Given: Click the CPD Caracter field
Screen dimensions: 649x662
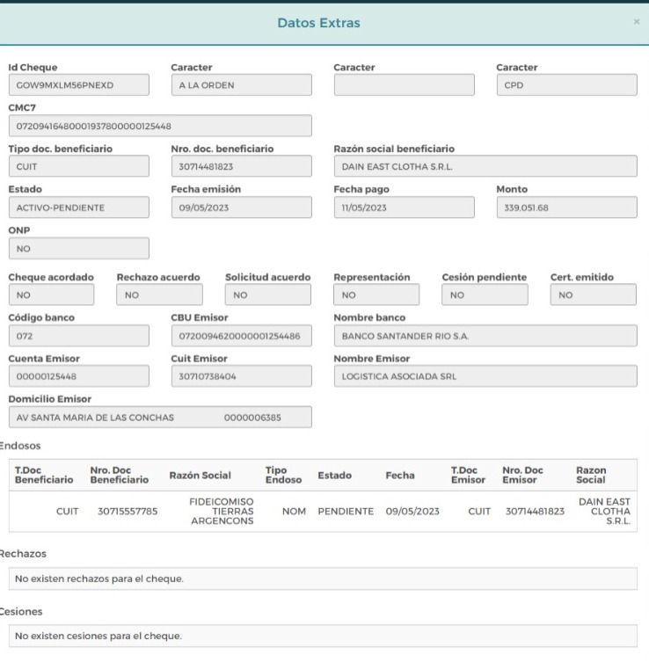Looking at the screenshot, I should pyautogui.click(x=566, y=85).
